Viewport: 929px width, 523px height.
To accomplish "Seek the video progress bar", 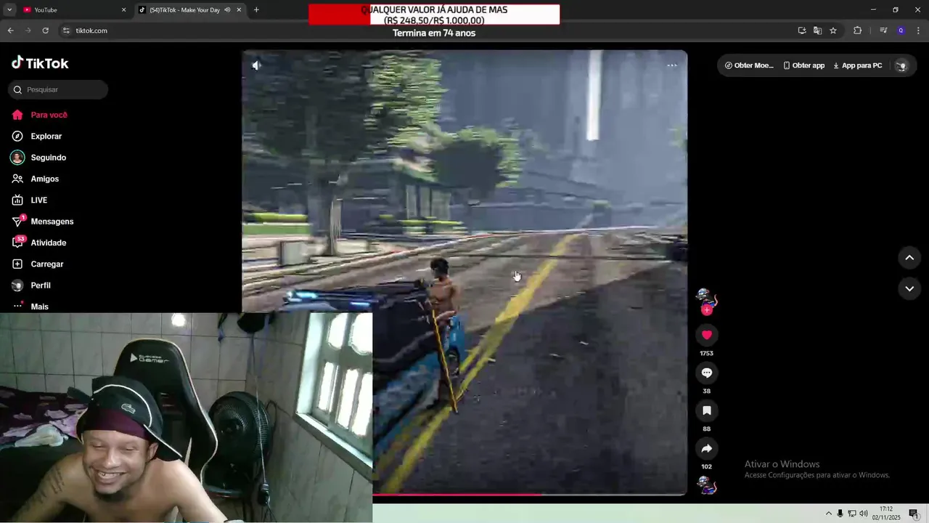I will [x=530, y=495].
